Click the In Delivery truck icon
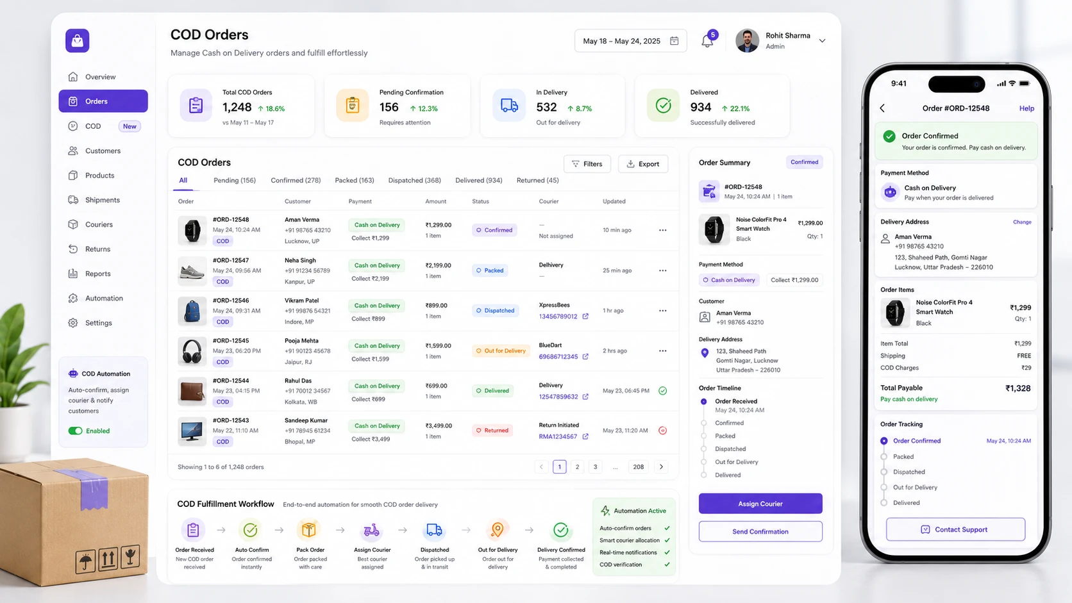 [509, 106]
